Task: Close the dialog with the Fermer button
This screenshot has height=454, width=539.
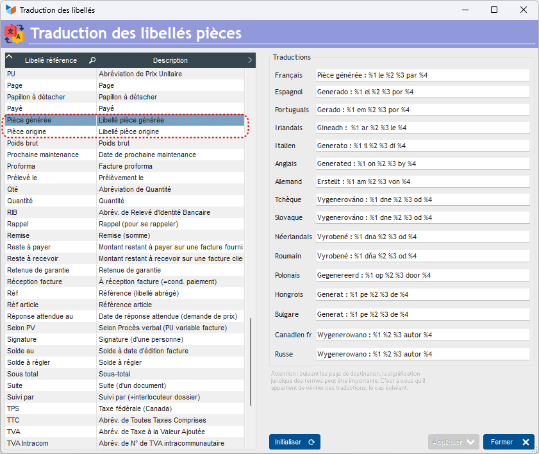Action: coord(508,442)
